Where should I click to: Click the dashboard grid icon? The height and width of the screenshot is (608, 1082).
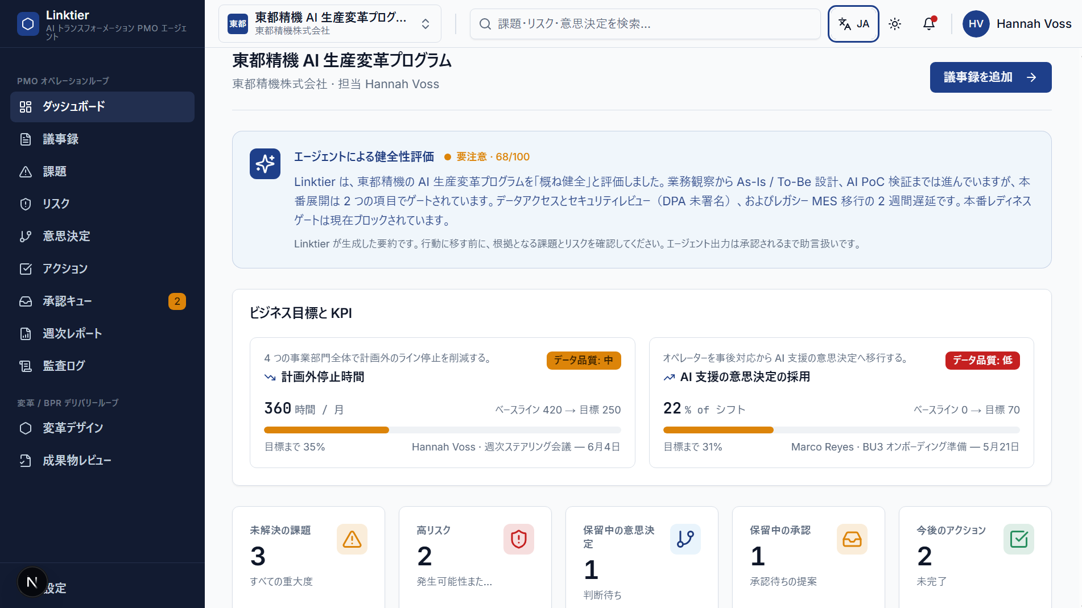(x=26, y=107)
